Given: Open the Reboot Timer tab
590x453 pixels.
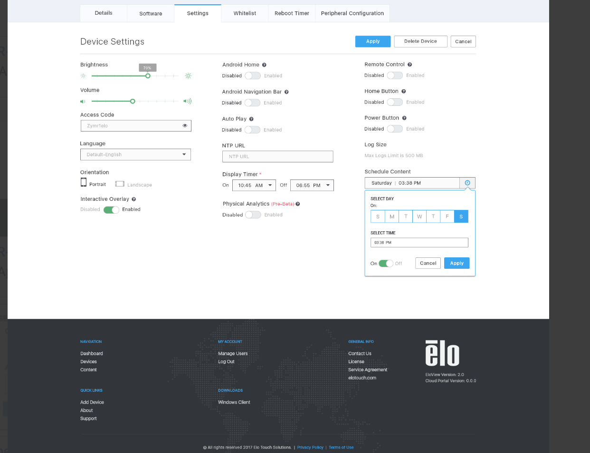Looking at the screenshot, I should (x=292, y=13).
